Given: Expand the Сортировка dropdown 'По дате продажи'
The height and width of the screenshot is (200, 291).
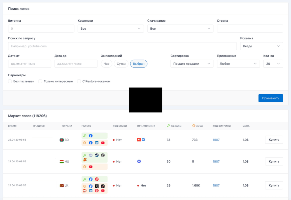Looking at the screenshot, I should click(x=192, y=64).
